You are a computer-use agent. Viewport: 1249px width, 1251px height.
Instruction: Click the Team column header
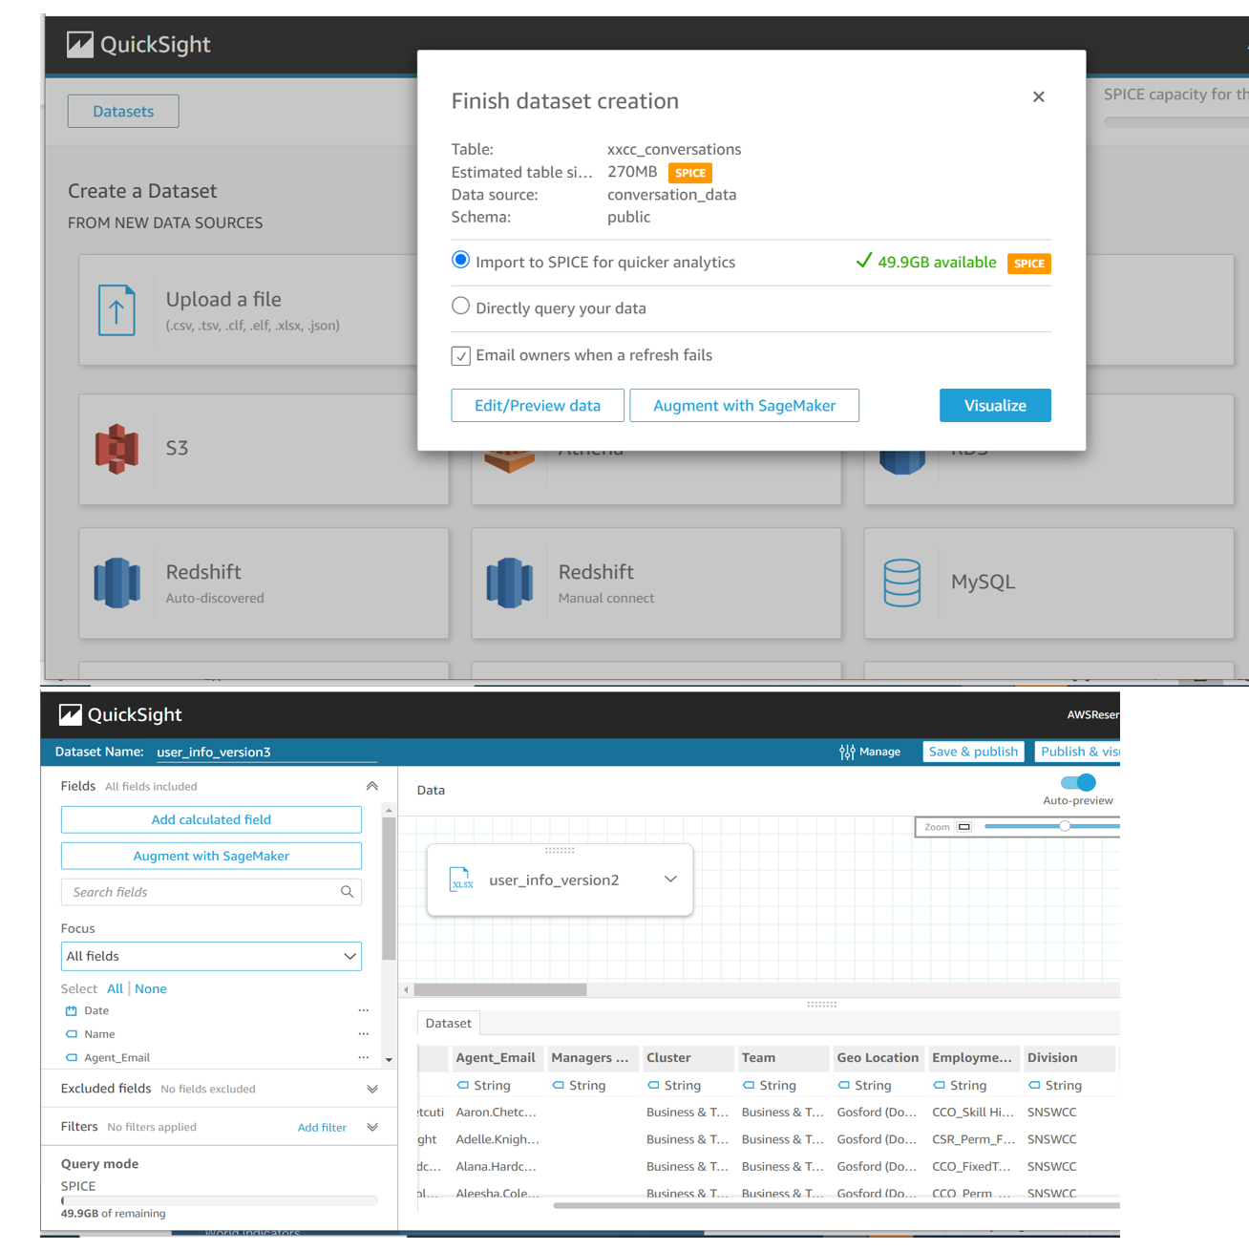click(x=782, y=1058)
